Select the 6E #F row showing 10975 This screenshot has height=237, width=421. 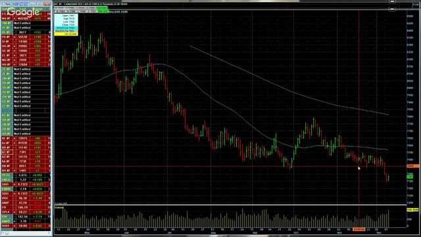[26, 138]
